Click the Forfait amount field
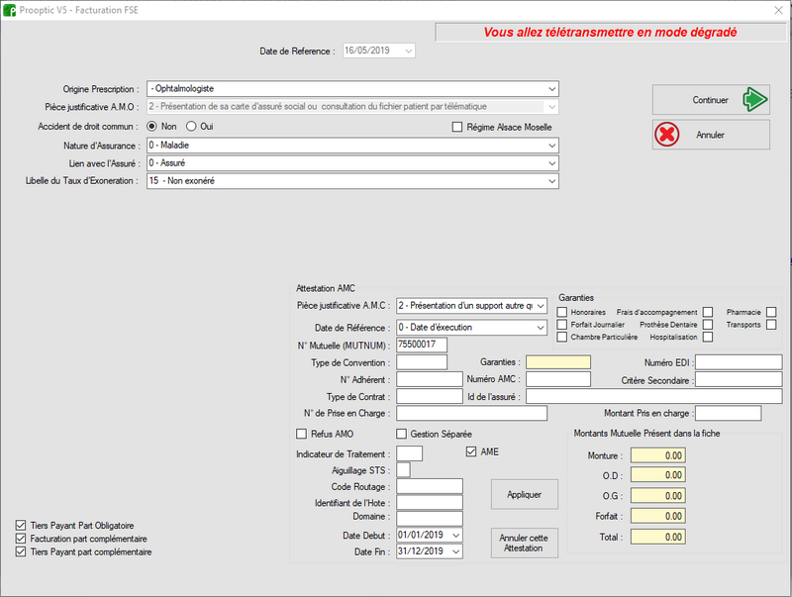 coord(658,516)
